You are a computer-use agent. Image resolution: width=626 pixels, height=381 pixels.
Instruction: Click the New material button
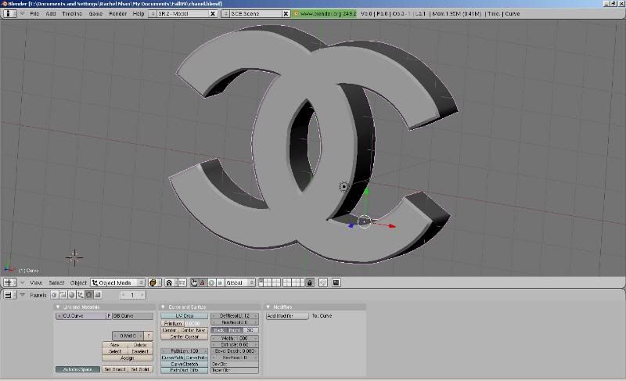[x=114, y=345]
